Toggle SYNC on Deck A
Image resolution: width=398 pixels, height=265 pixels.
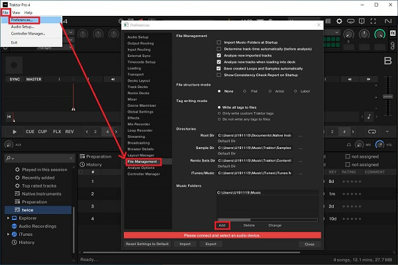[15, 79]
